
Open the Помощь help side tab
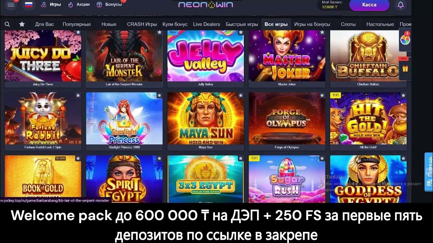click(x=429, y=169)
